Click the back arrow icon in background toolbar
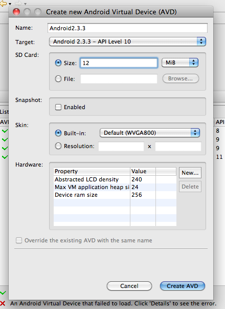225x309 pixels. click(4, 4)
